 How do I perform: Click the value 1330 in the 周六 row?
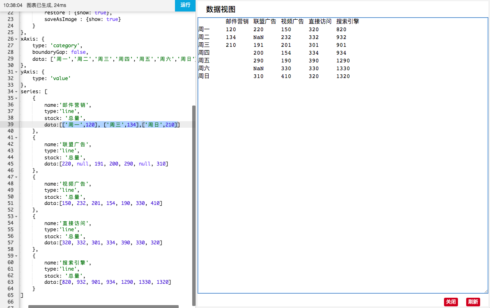coord(343,69)
